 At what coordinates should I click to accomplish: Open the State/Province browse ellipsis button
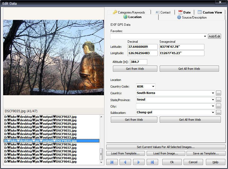(218, 100)
